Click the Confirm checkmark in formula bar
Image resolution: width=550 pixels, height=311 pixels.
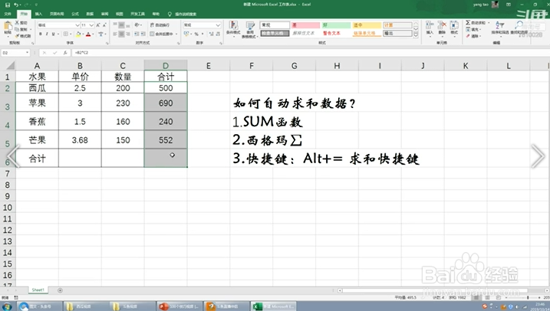click(x=54, y=53)
